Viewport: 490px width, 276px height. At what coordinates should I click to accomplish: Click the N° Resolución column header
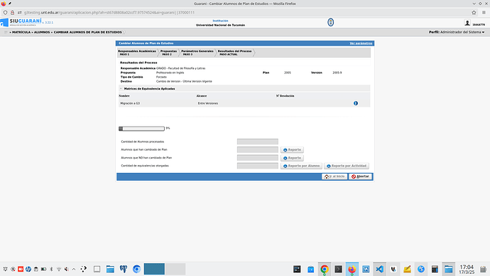click(285, 96)
